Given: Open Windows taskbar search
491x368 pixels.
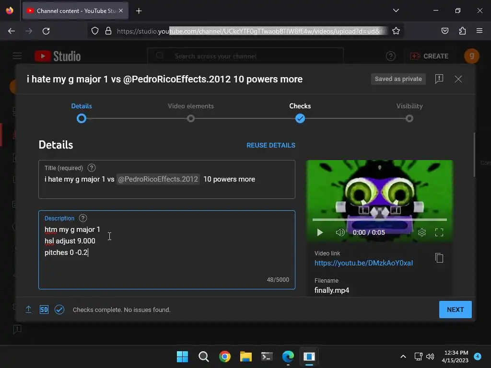Looking at the screenshot, I should coord(203,356).
